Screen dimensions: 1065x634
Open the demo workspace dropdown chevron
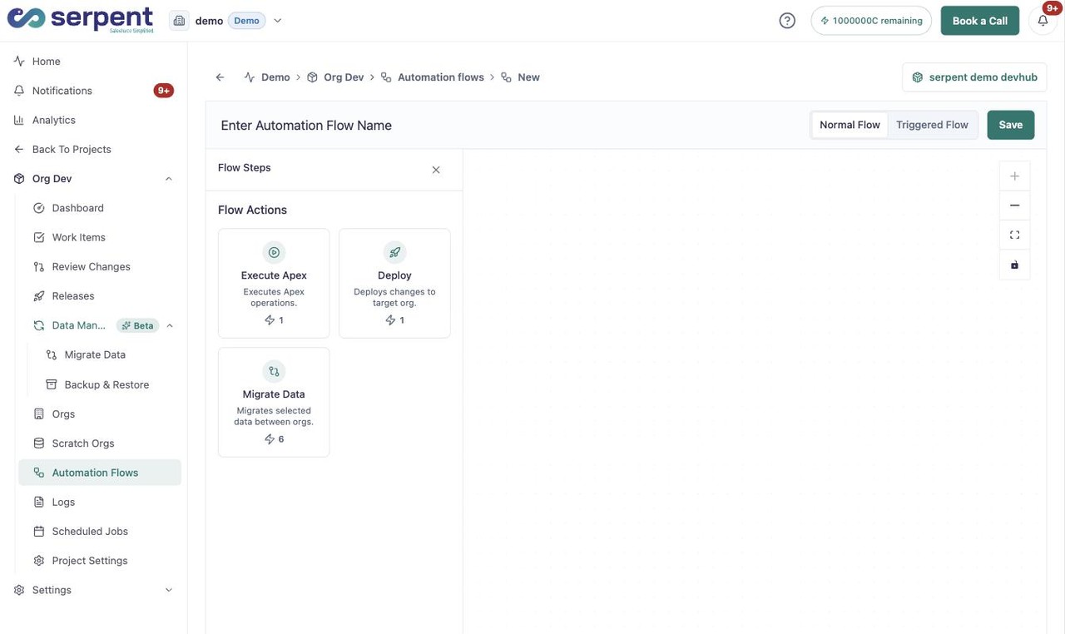(278, 21)
